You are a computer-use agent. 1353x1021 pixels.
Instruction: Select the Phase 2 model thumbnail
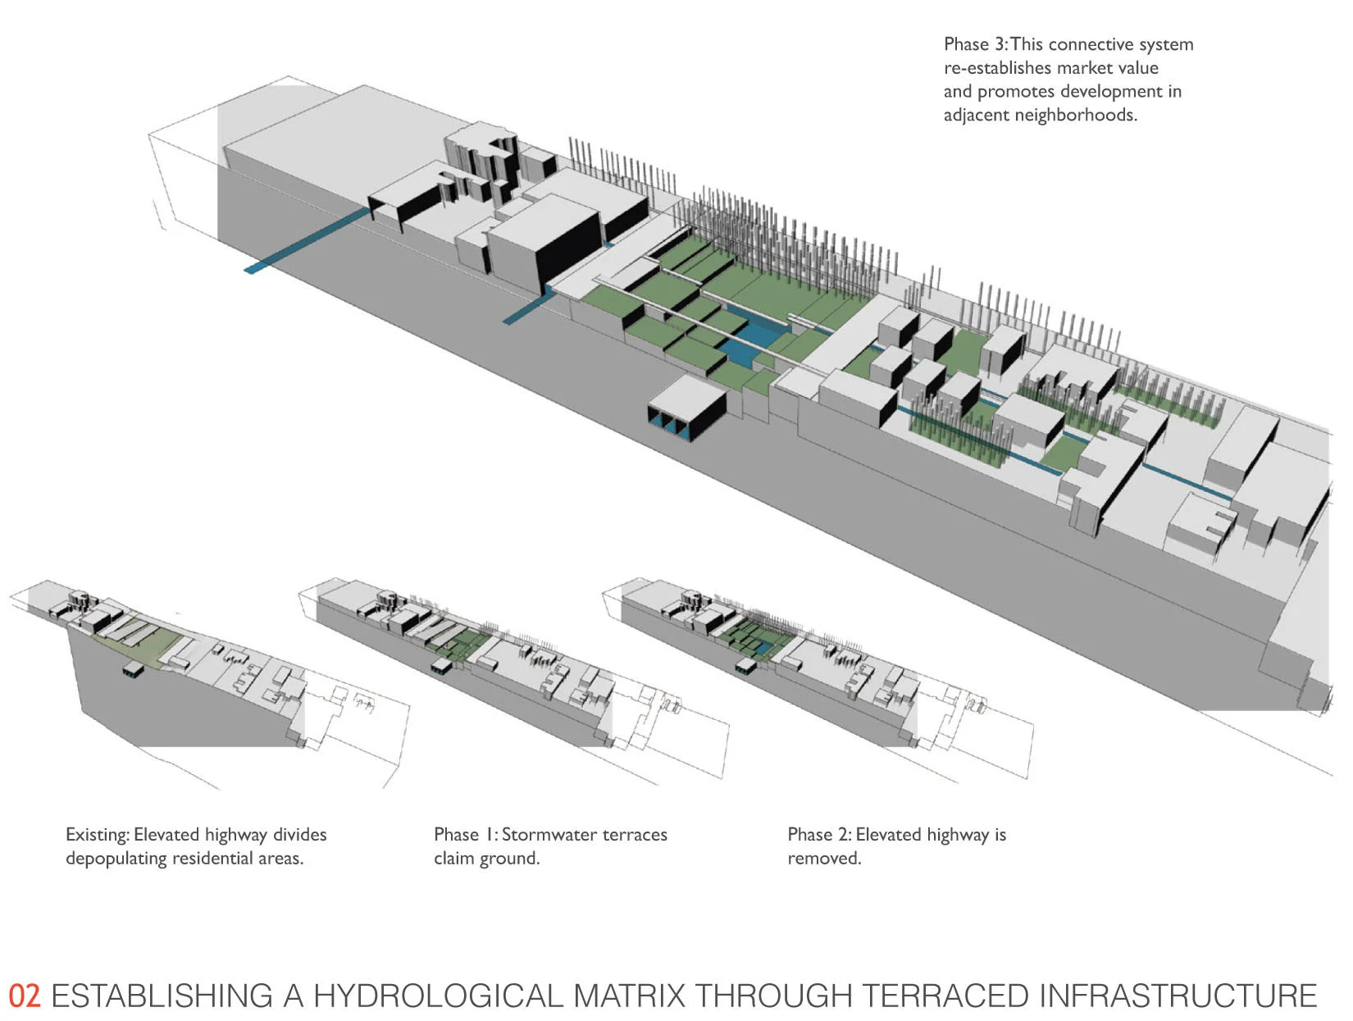[x=818, y=679]
